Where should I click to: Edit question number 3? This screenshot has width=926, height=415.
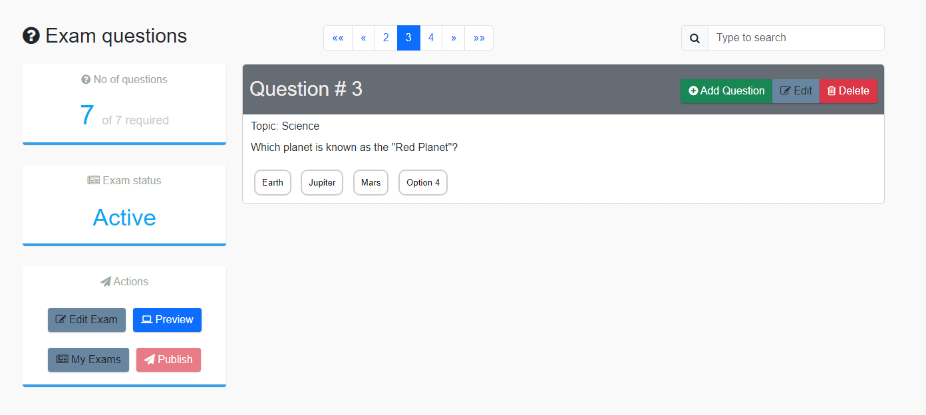796,91
